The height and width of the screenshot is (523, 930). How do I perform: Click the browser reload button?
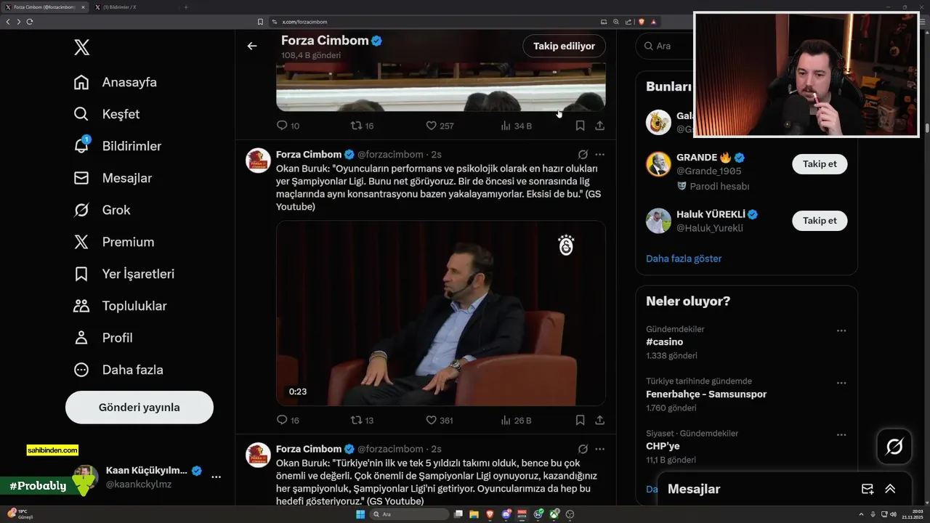pyautogui.click(x=30, y=22)
